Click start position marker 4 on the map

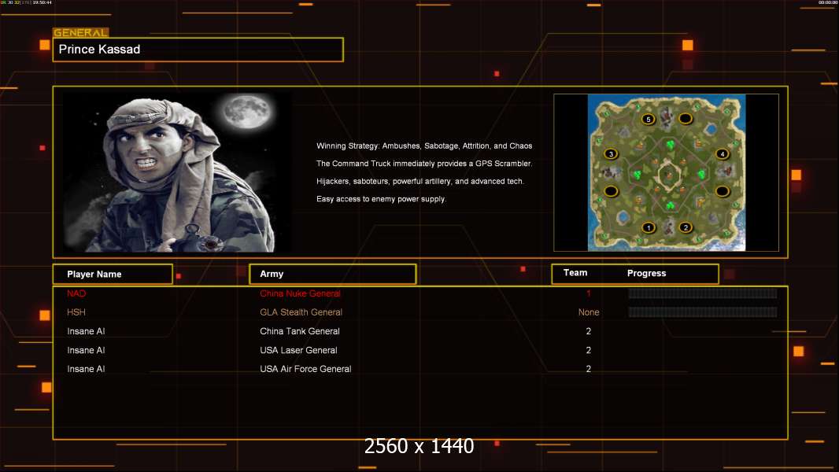pos(723,154)
